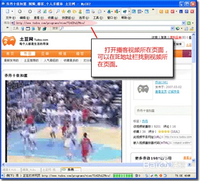Click the 查看主页 link
Image resolution: width=200 pixels, height=181 pixels.
(x=161, y=91)
